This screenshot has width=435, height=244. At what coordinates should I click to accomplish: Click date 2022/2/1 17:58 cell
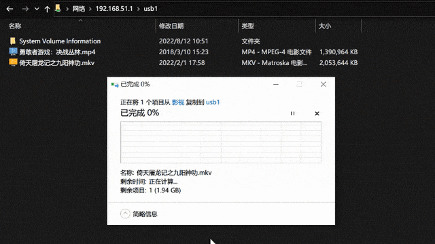click(181, 63)
